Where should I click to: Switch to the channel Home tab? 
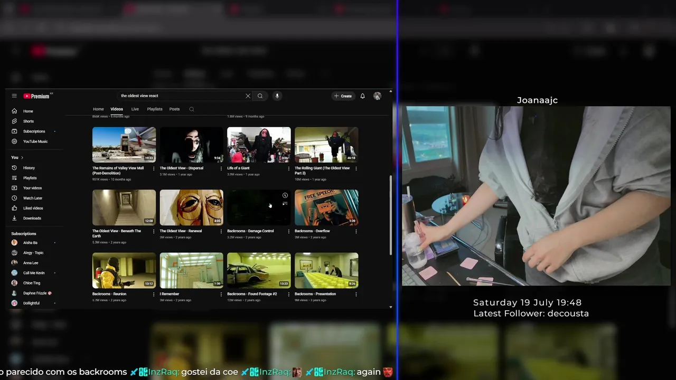(98, 109)
